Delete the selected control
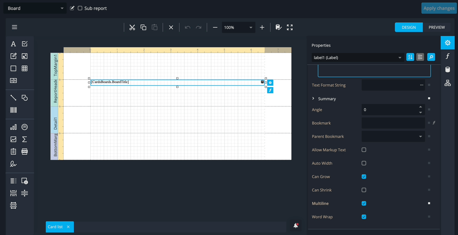Image resolution: width=458 pixels, height=235 pixels. click(x=171, y=27)
